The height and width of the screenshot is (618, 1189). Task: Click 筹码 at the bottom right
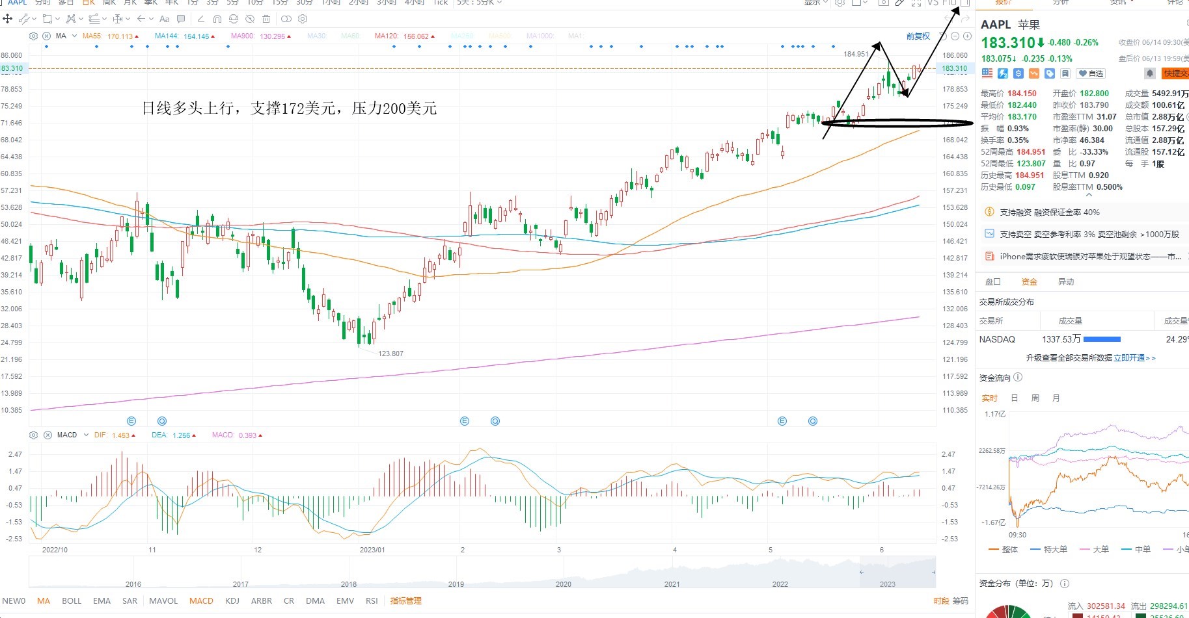click(x=960, y=601)
